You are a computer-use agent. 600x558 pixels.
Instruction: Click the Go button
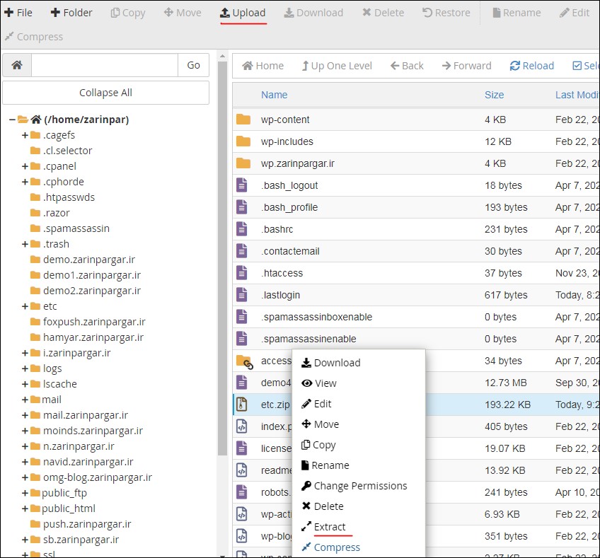[193, 65]
